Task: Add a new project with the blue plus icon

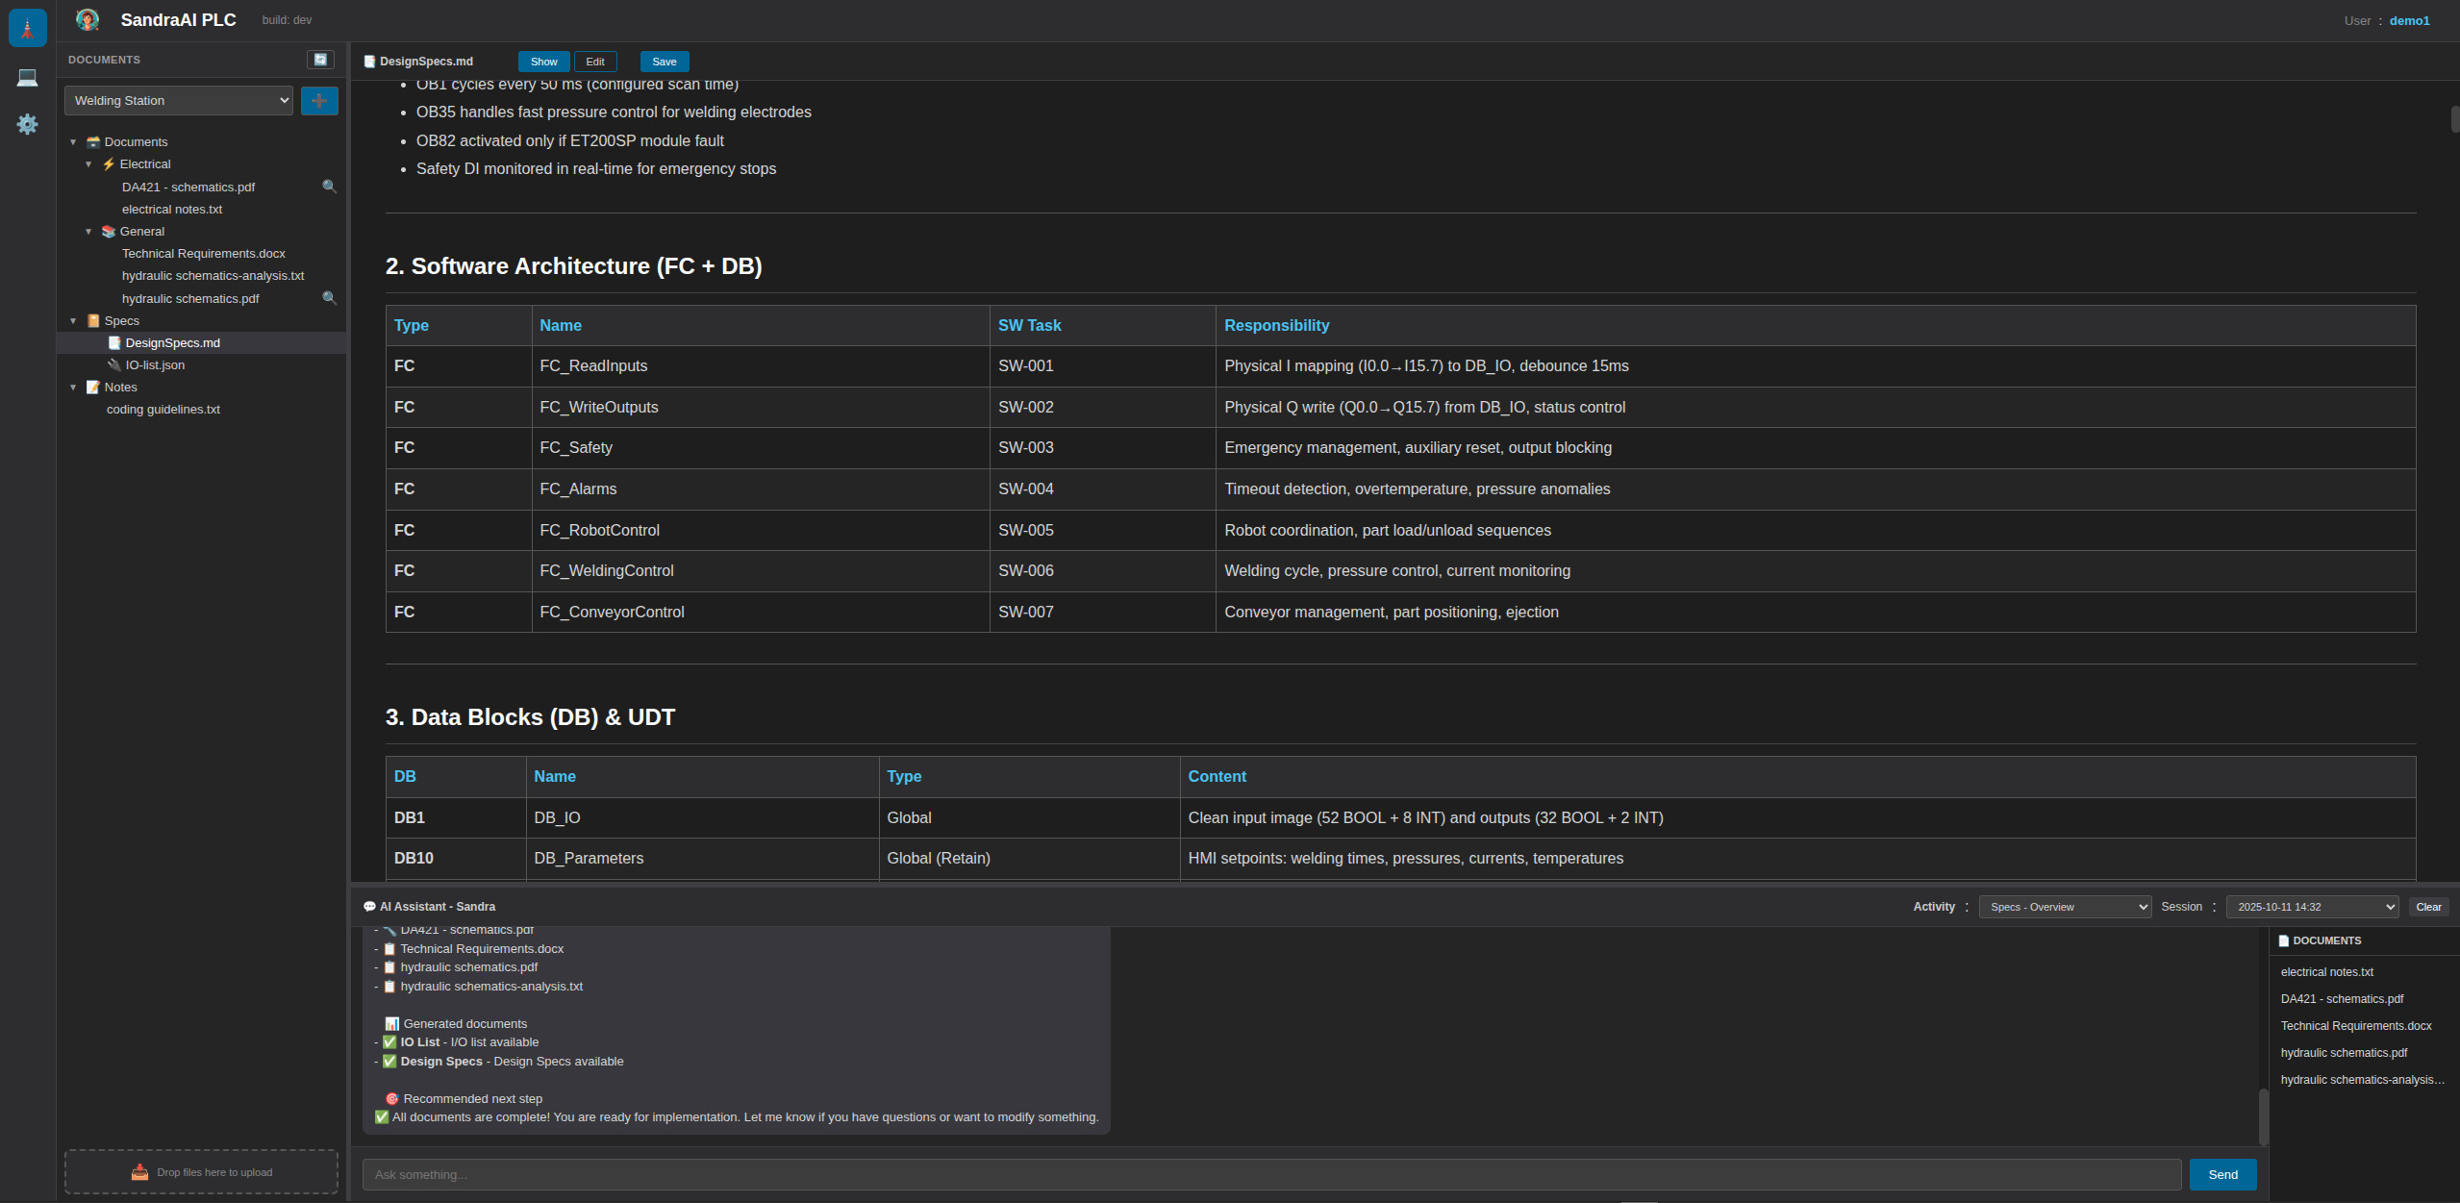Action: coord(319,100)
